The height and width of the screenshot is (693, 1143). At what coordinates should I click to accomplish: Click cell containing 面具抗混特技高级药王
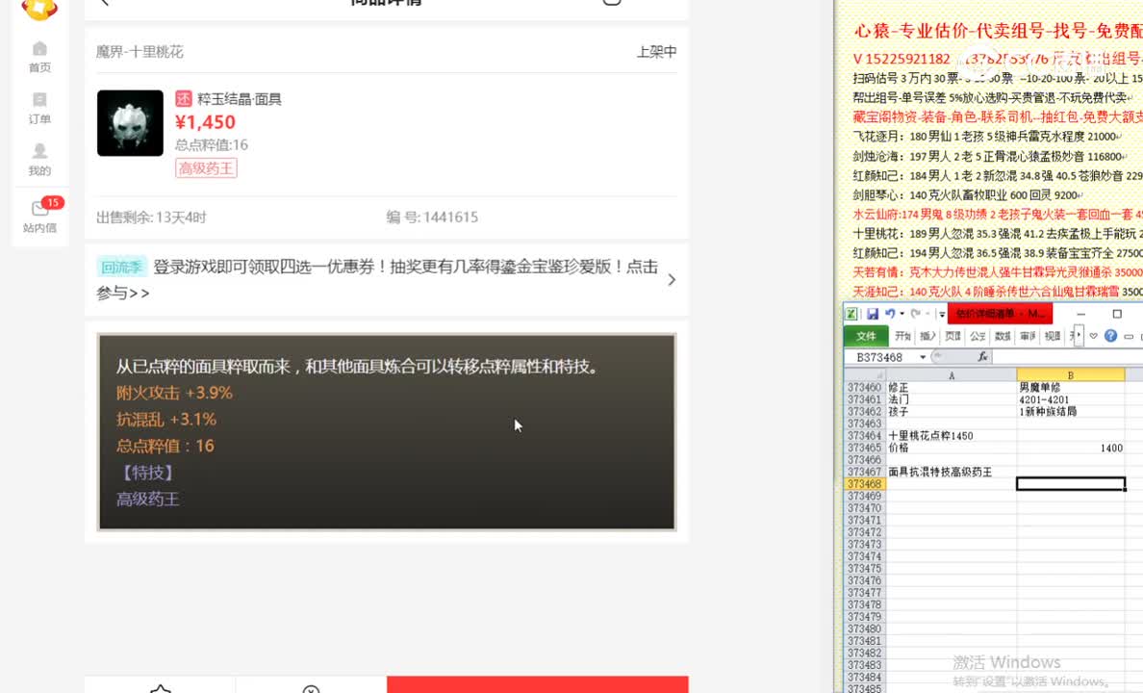tap(951, 472)
